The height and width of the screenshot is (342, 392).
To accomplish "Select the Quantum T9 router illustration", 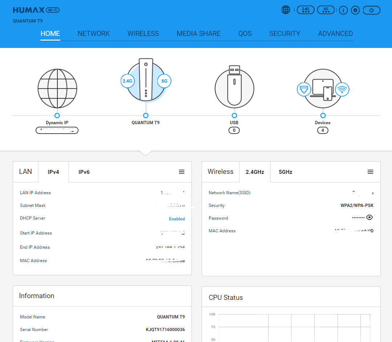I will [x=146, y=80].
